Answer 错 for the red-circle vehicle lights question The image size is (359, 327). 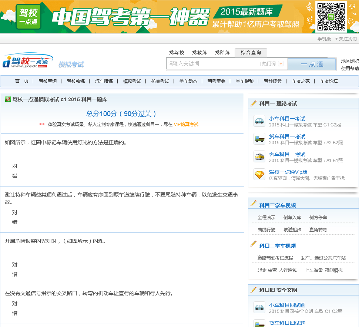point(15,176)
